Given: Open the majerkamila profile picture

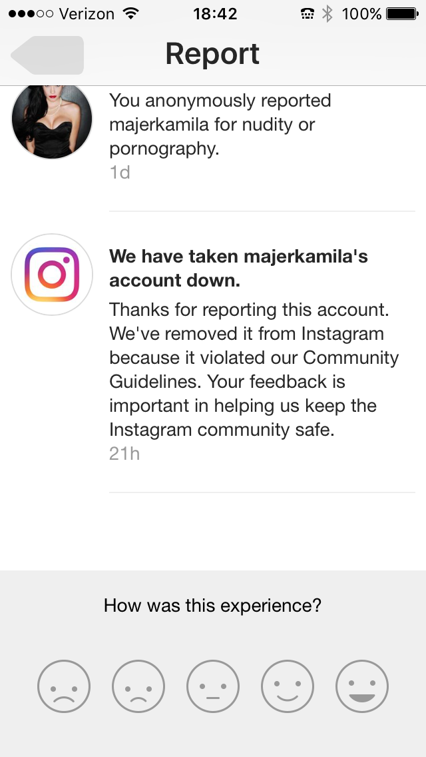Looking at the screenshot, I should pyautogui.click(x=52, y=122).
